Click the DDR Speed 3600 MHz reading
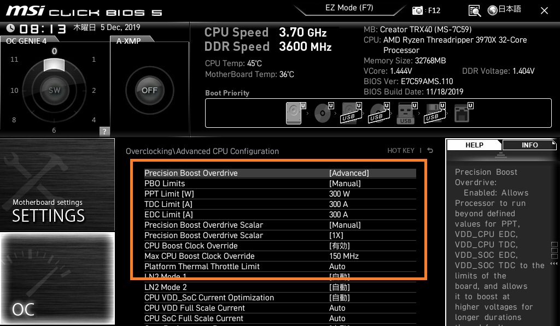Viewport: 560px width, 326px height. pos(268,47)
